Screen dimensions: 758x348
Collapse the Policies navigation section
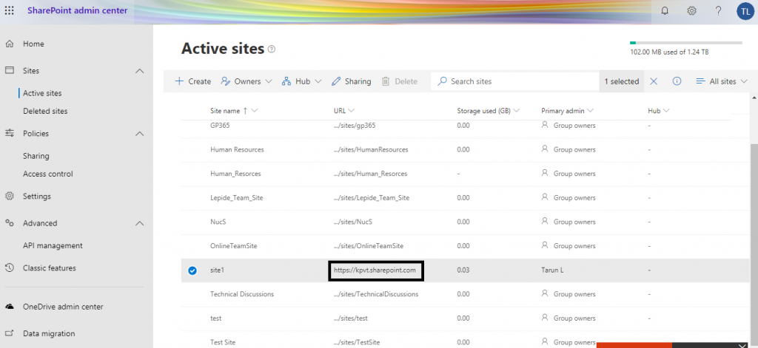point(139,134)
